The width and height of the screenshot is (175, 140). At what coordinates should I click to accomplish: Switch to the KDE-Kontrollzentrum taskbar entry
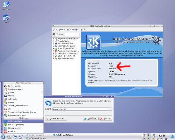pos(36,138)
